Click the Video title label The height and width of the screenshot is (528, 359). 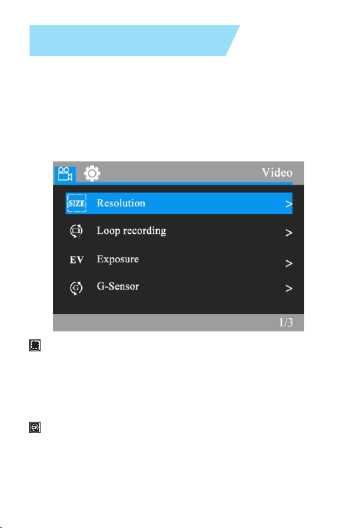[277, 173]
